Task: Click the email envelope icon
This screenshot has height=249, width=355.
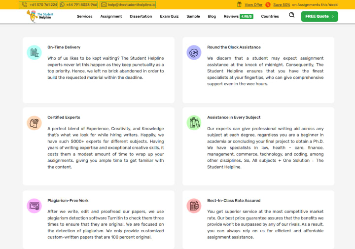Action: (x=104, y=4)
